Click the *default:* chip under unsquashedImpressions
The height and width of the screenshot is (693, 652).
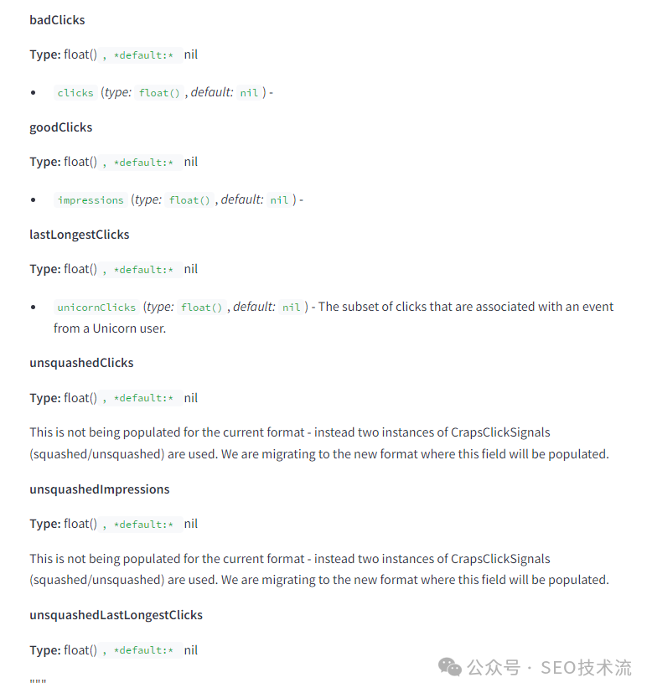click(143, 525)
